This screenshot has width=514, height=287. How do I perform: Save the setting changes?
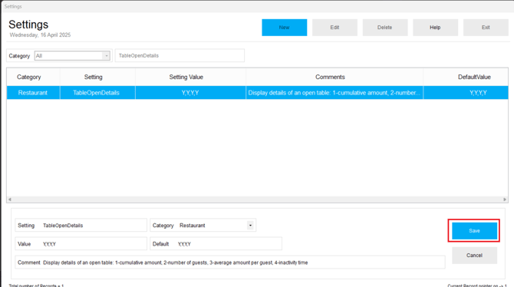tap(474, 231)
